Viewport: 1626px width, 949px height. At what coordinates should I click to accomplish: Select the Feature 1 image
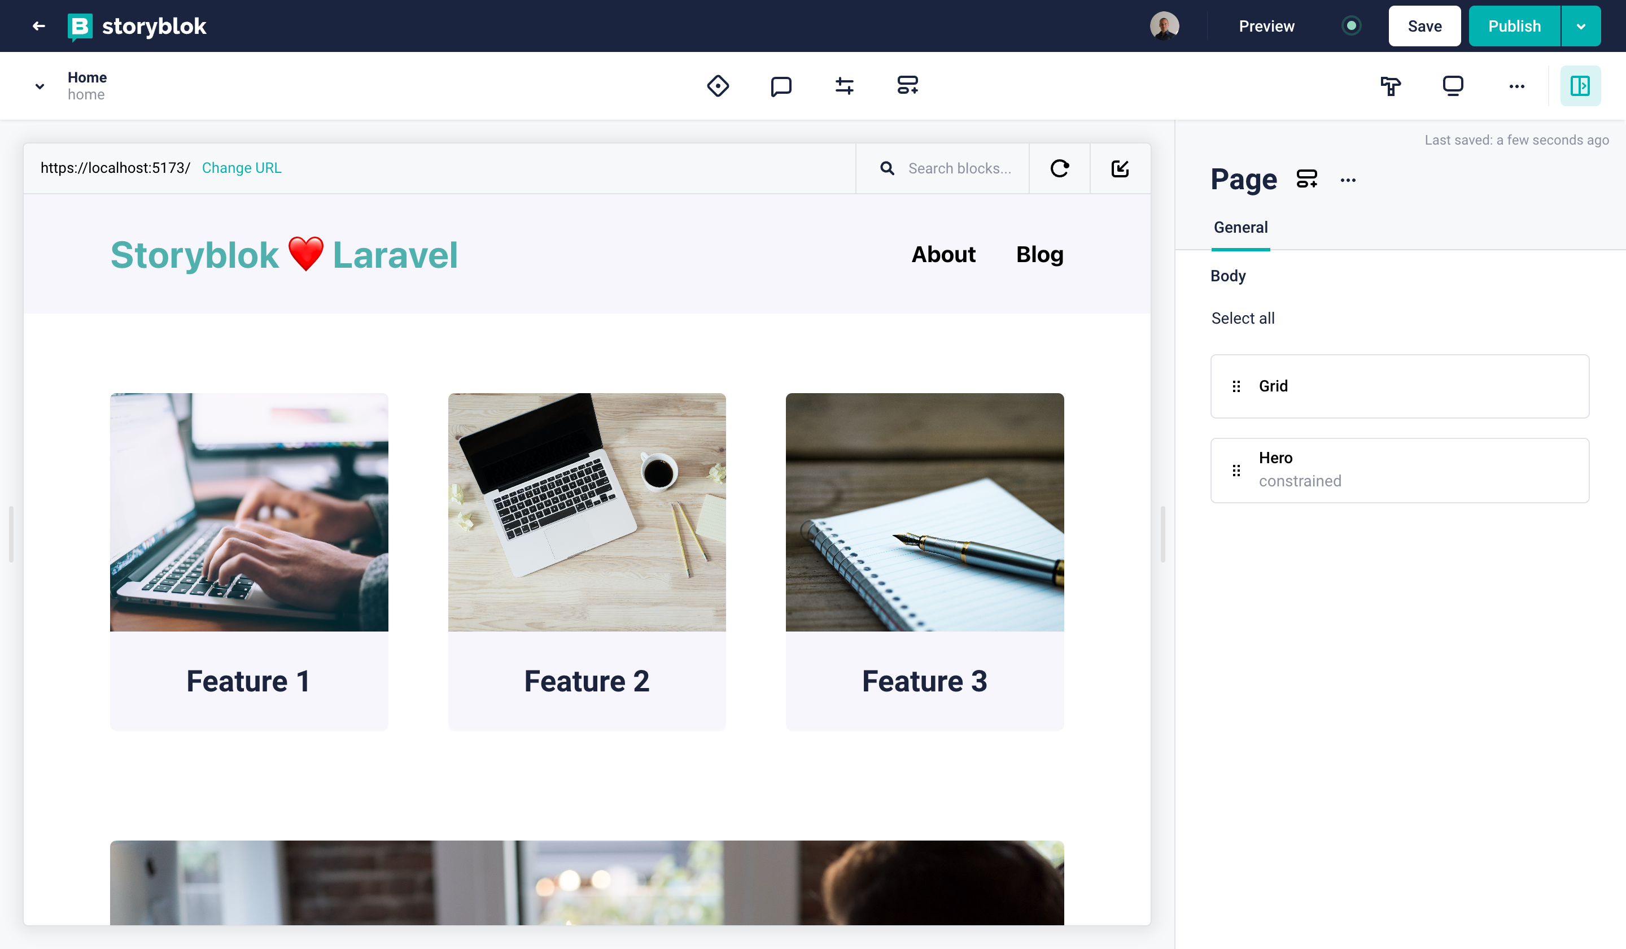249,512
